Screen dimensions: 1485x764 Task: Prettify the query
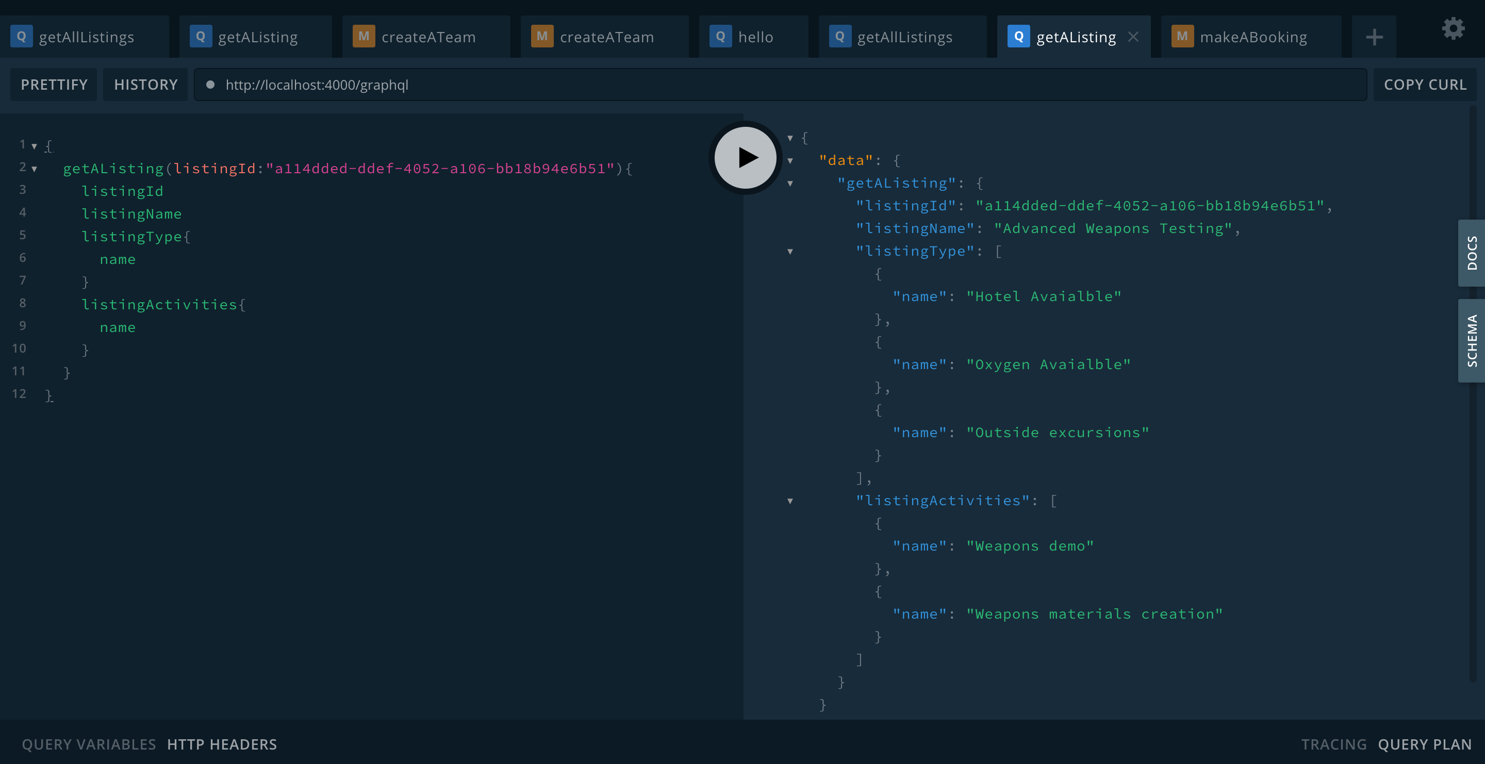tap(54, 85)
